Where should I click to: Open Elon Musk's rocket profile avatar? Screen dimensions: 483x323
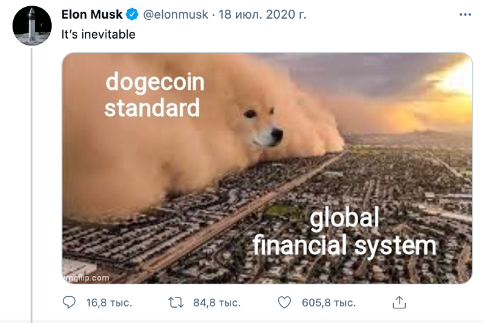32,26
